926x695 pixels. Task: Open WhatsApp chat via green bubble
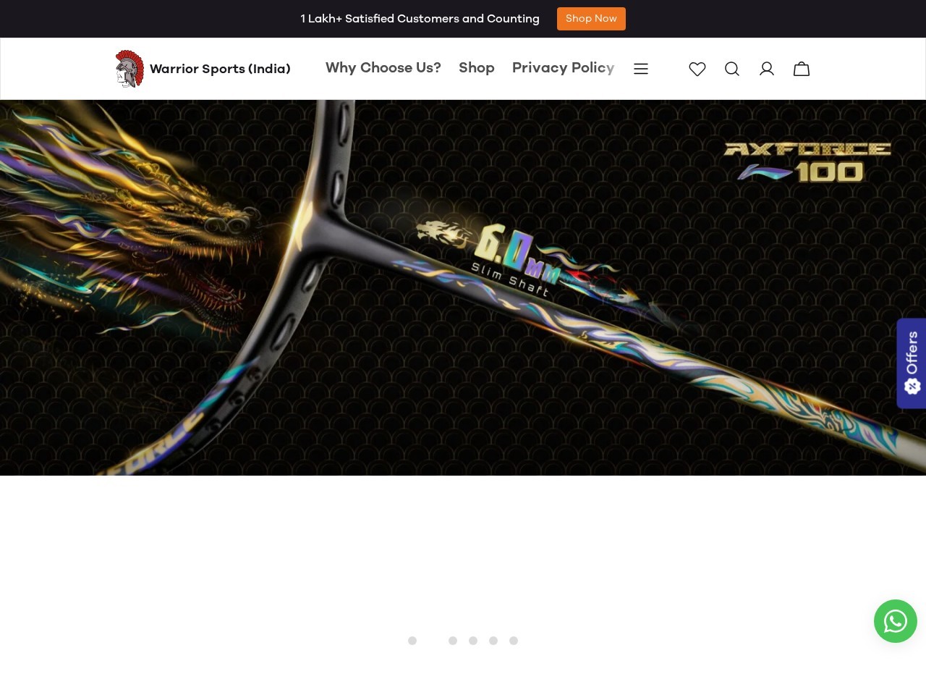(895, 620)
